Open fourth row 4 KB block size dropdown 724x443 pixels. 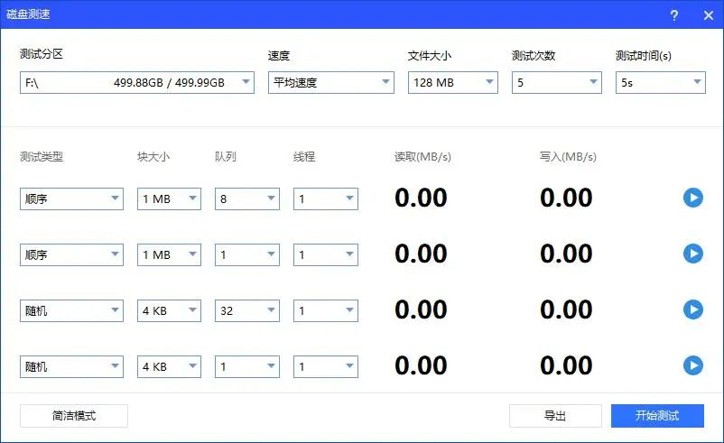coord(169,367)
